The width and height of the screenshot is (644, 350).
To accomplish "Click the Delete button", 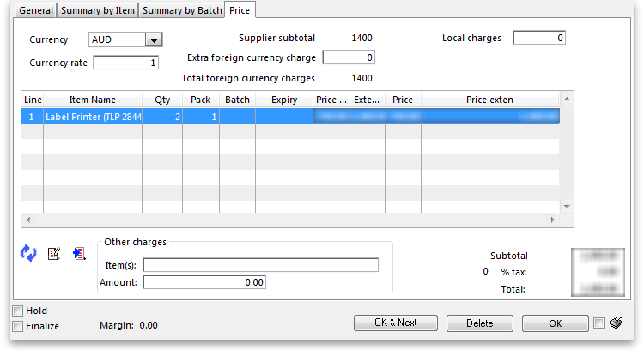I will (480, 323).
